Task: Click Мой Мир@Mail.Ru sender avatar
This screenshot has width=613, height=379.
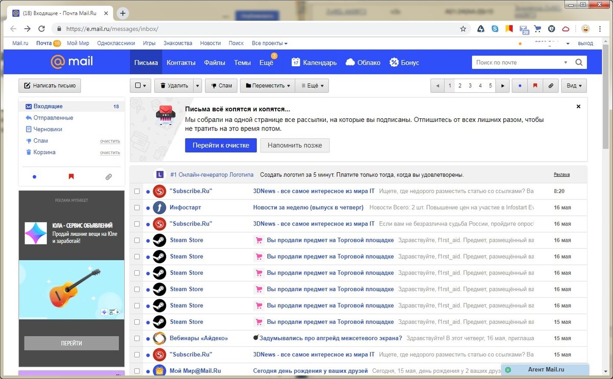Action: 159,371
